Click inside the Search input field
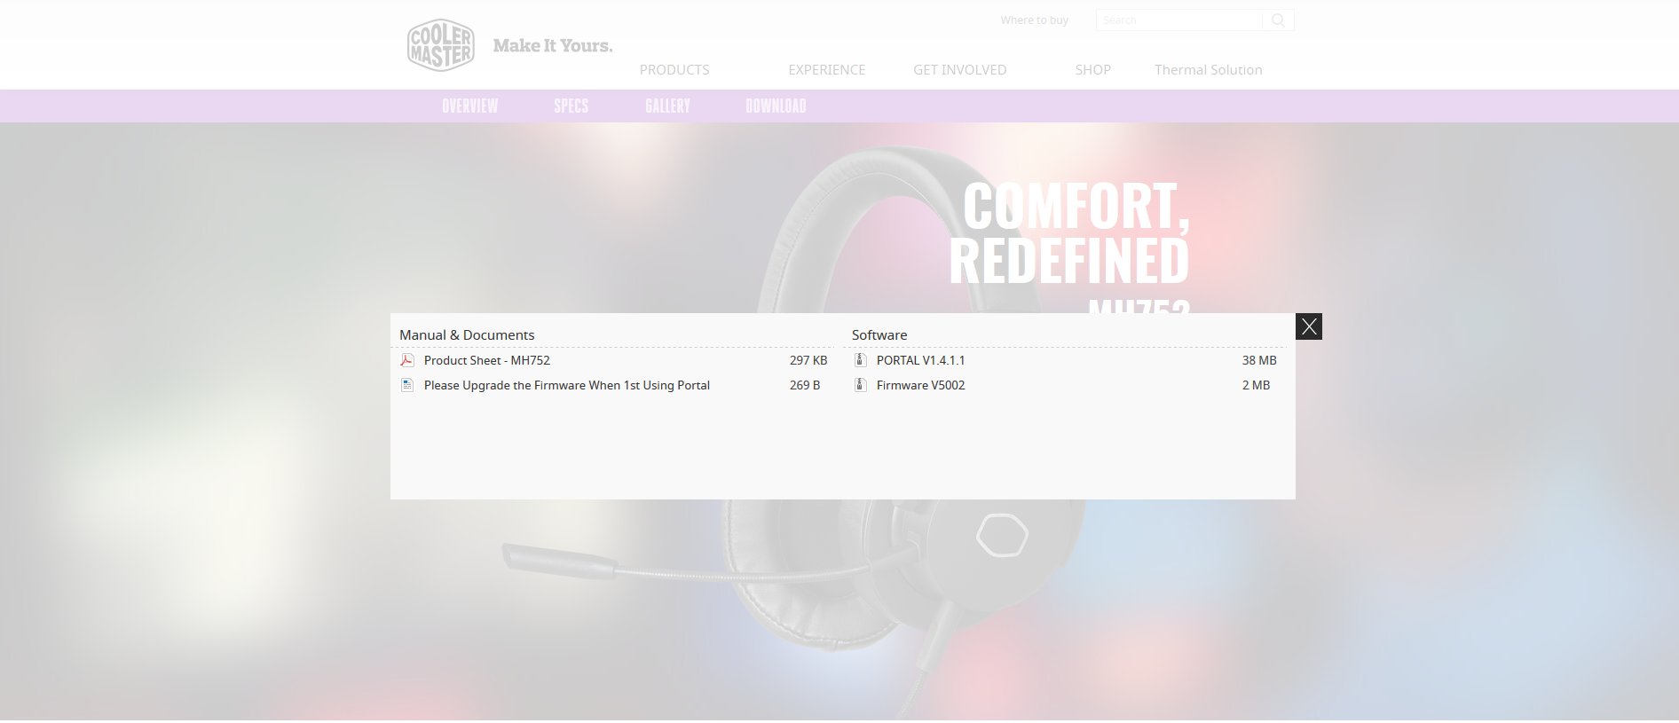The image size is (1679, 723). (1177, 20)
